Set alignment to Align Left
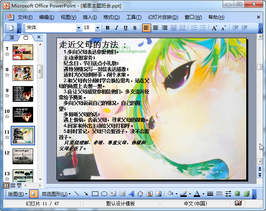The height and width of the screenshot is (211, 266). pyautogui.click(x=146, y=28)
